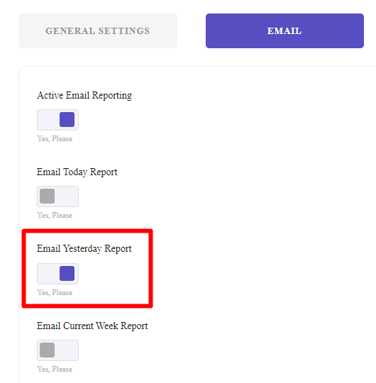
Task: Click the empty track of the Email Today toggle
Action: tap(66, 196)
